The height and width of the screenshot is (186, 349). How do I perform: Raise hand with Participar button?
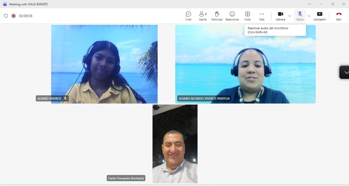pos(217,16)
